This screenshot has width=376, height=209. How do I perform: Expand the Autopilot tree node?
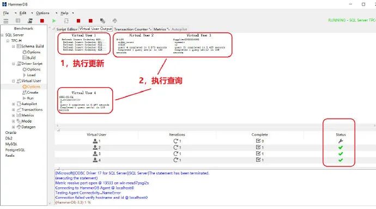pyautogui.click(x=14, y=104)
